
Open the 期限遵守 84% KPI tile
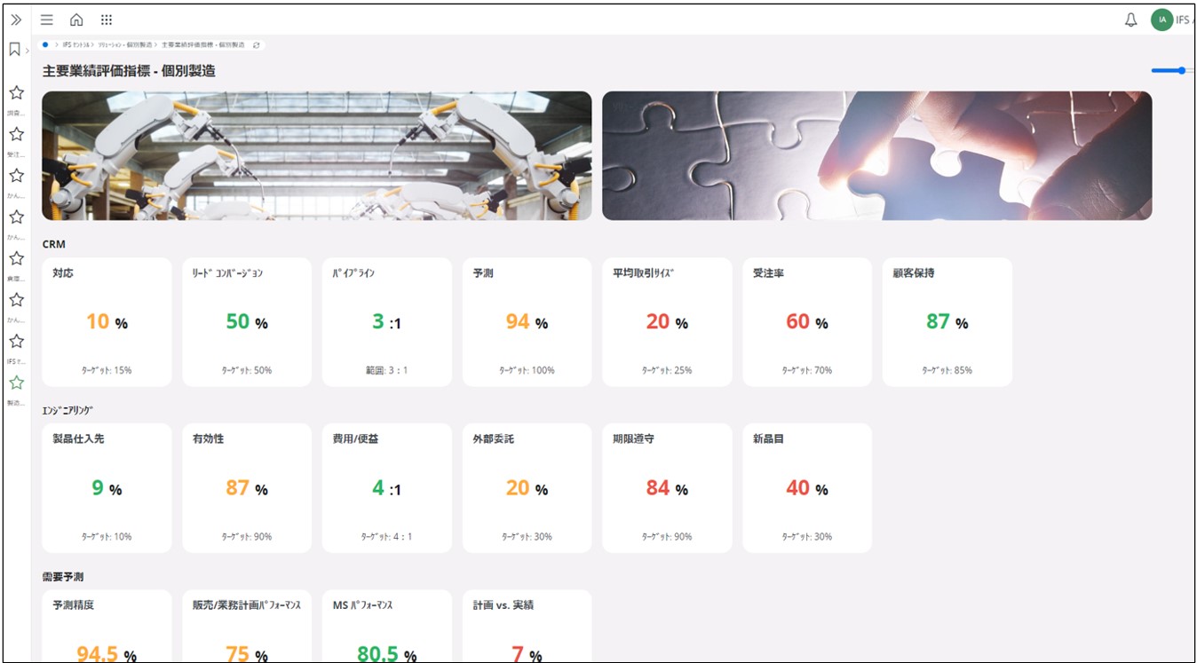tap(667, 488)
